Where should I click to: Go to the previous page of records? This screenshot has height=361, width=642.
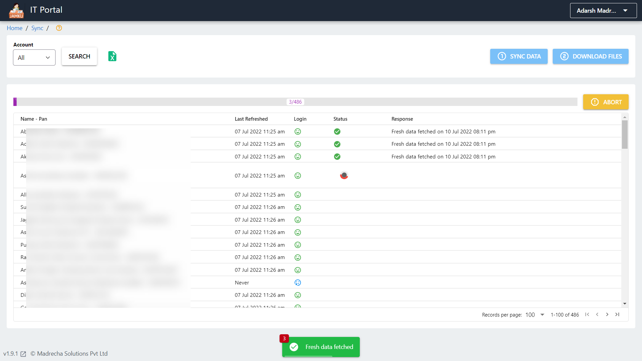[597, 315]
